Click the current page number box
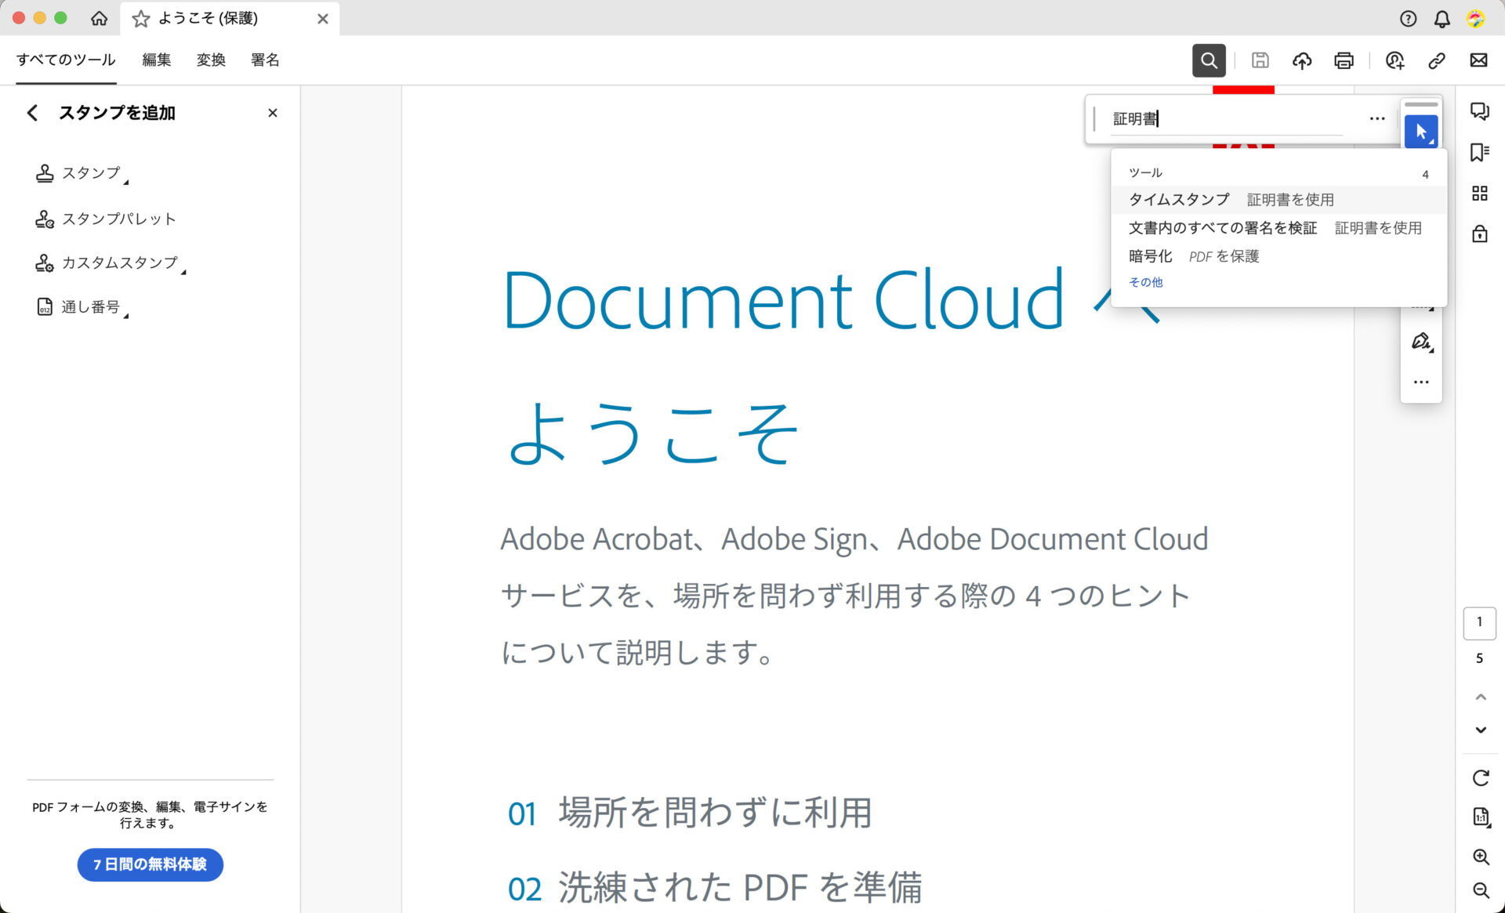 (x=1479, y=623)
